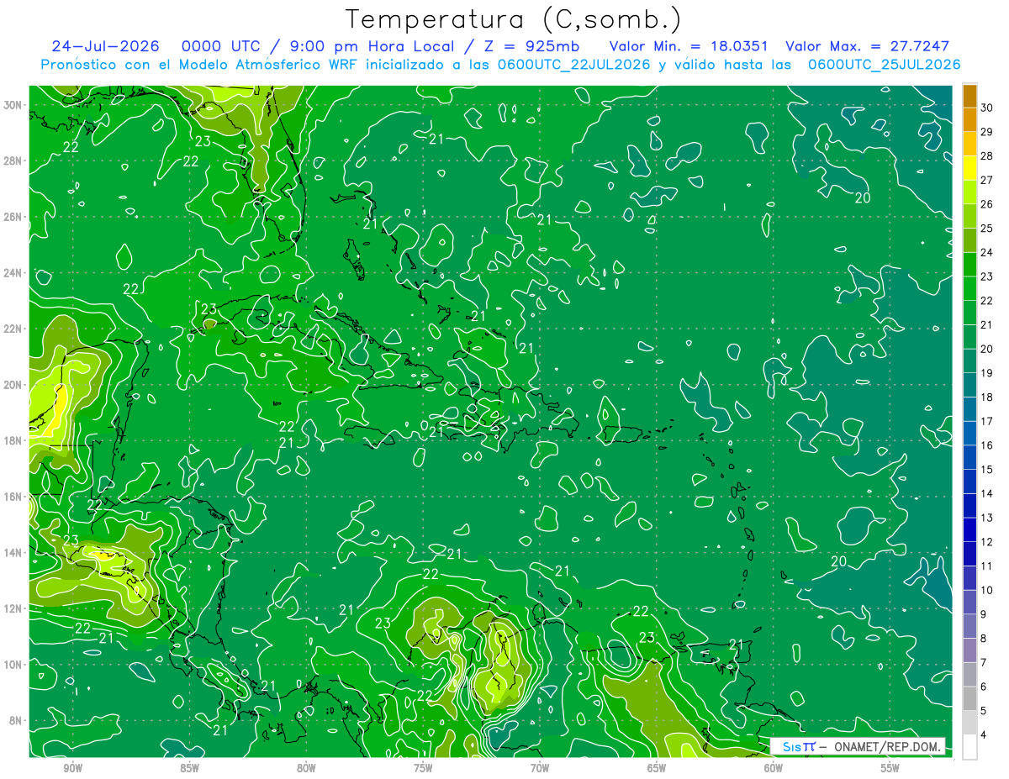The width and height of the screenshot is (1009, 779).
Task: Click the white swatch below color scale 4
Action: pos(969,747)
